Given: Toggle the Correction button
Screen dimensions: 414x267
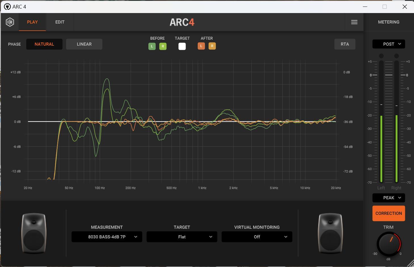Looking at the screenshot, I should coord(389,213).
